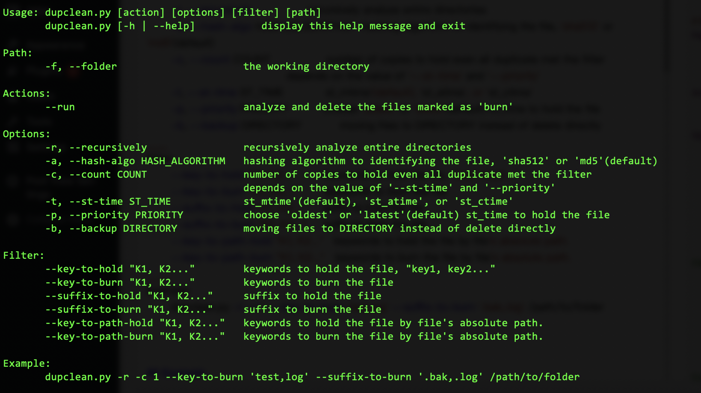Click the 'Path:' section heading
The image size is (701, 393).
(17, 53)
